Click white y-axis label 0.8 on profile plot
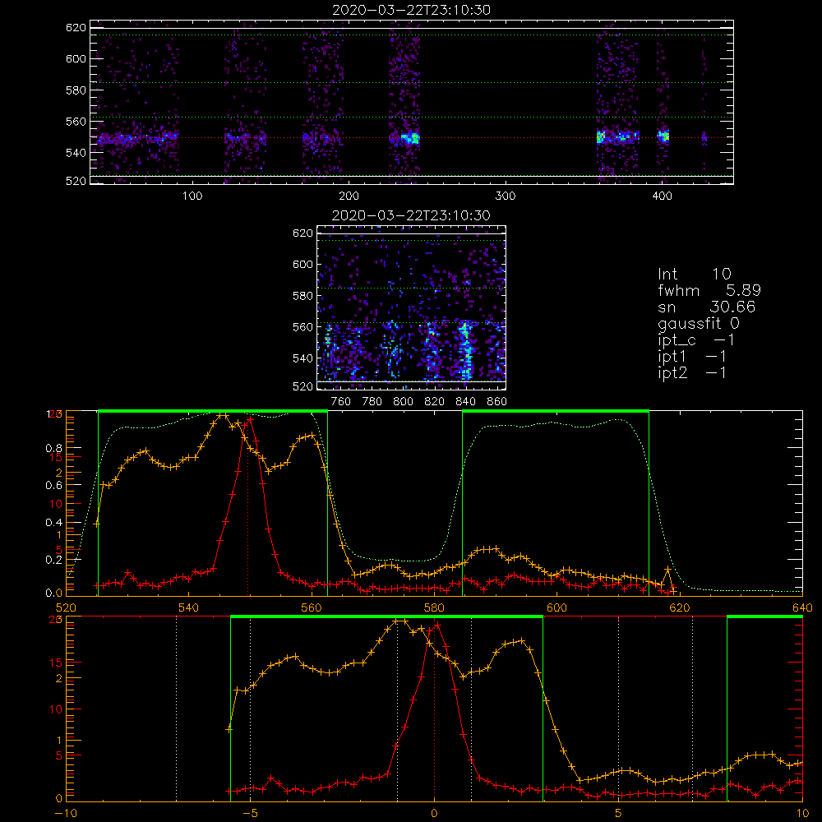The image size is (822, 822). [54, 448]
